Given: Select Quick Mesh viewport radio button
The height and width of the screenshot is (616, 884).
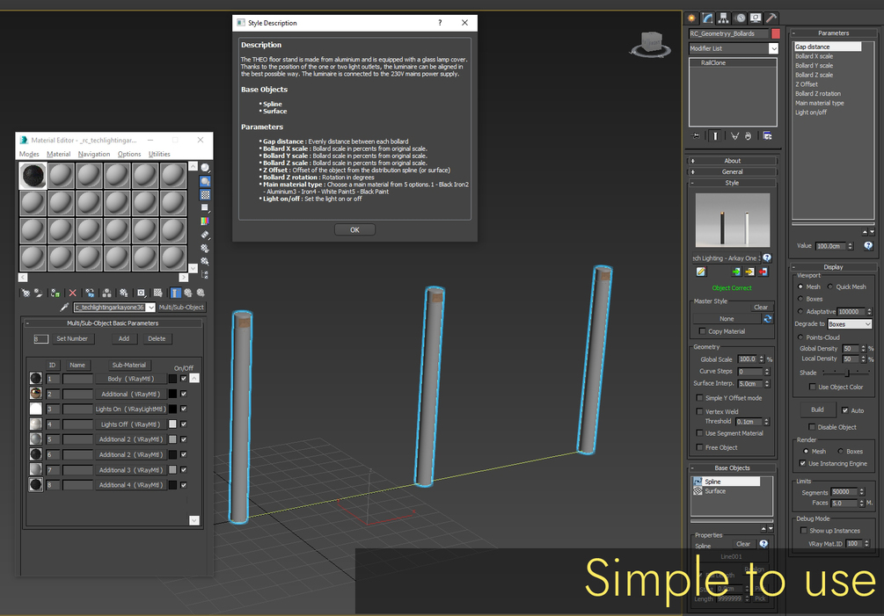Looking at the screenshot, I should pos(829,286).
